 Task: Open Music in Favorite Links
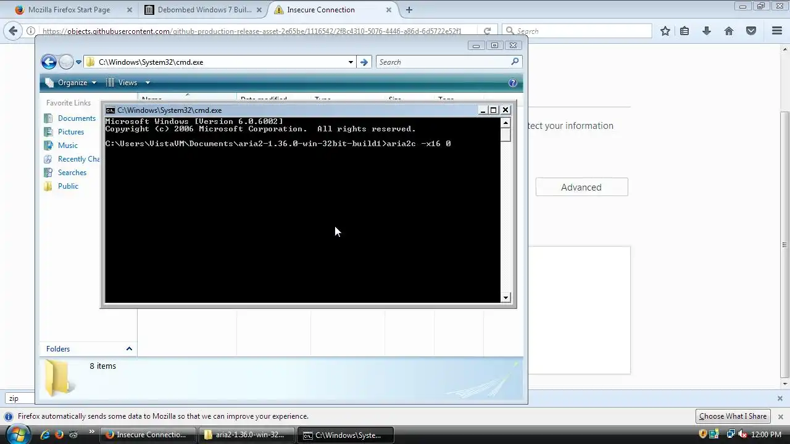pos(68,146)
